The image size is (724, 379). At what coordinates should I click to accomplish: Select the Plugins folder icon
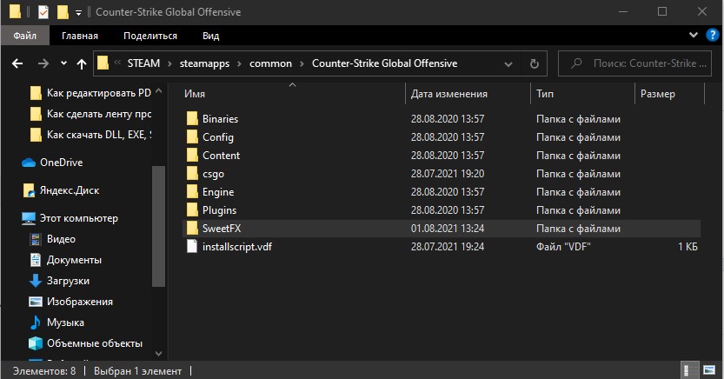192,210
